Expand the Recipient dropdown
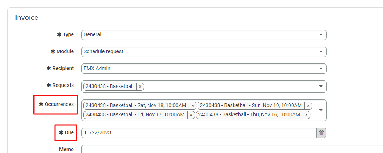383x153 pixels. pyautogui.click(x=321, y=69)
